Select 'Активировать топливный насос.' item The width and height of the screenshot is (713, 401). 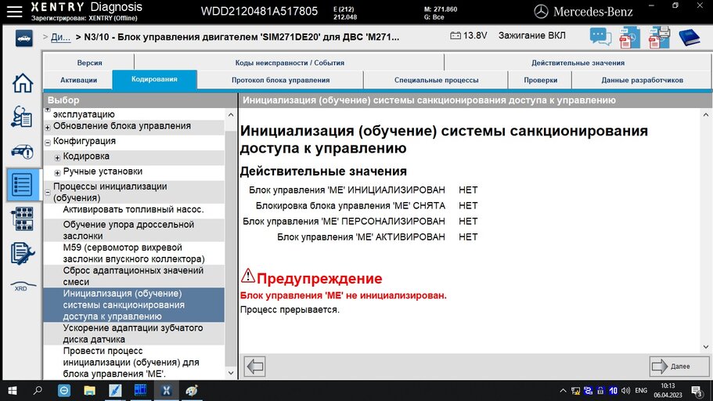click(134, 210)
